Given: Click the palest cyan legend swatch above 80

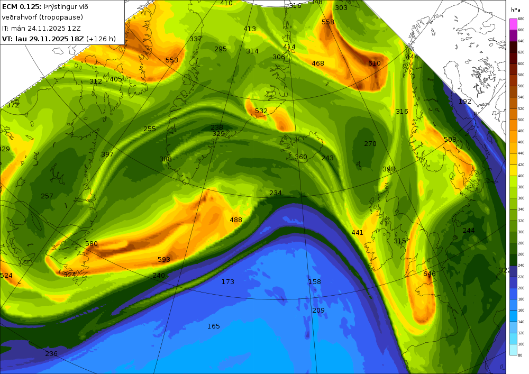Looking at the screenshot, I should [513, 349].
